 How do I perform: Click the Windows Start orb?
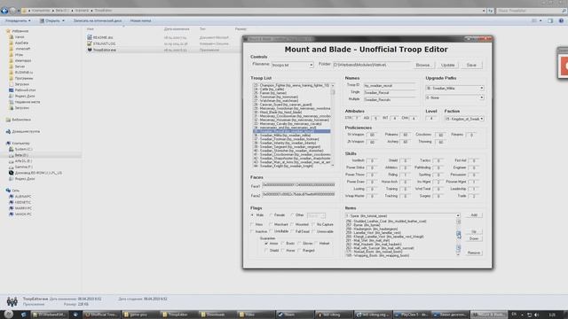coord(8,315)
